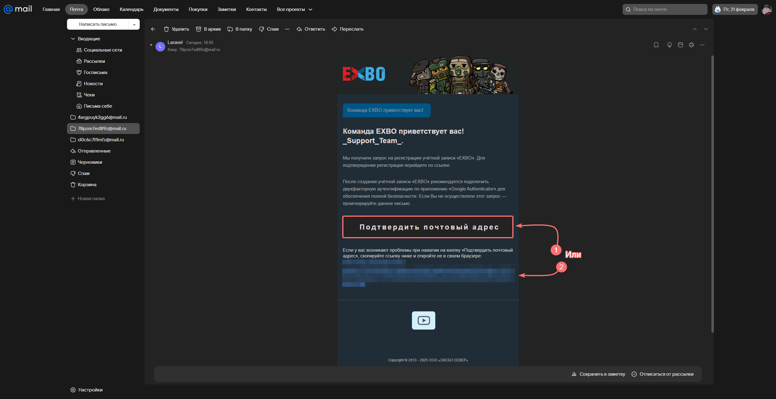
Task: Go to the previous email arrow
Action: pyautogui.click(x=695, y=29)
